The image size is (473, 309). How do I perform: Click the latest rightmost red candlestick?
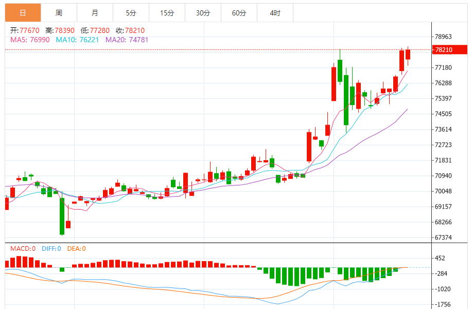[408, 54]
